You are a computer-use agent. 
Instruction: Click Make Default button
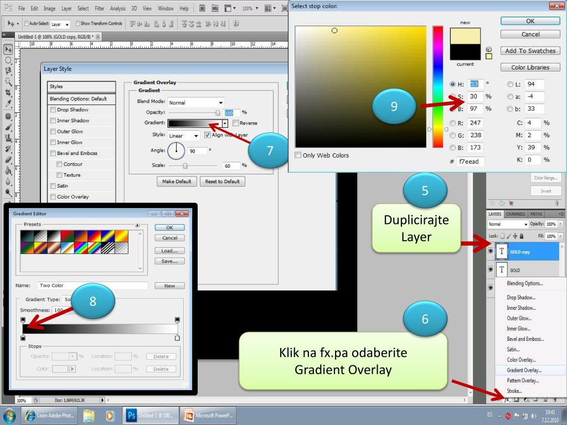[x=177, y=182]
